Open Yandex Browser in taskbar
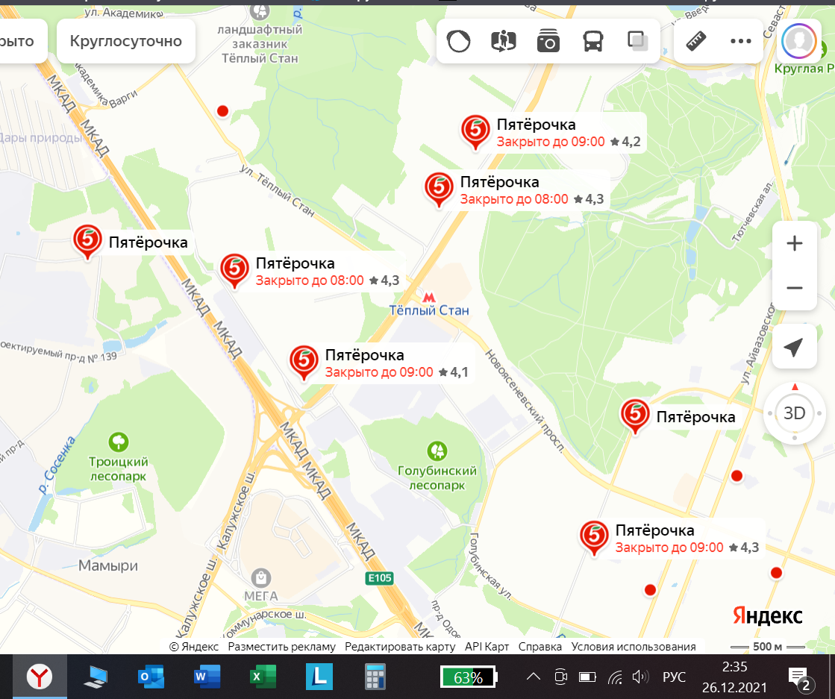835x699 pixels. [x=40, y=677]
